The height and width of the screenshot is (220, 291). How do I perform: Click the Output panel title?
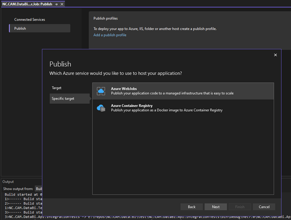pos(8,182)
